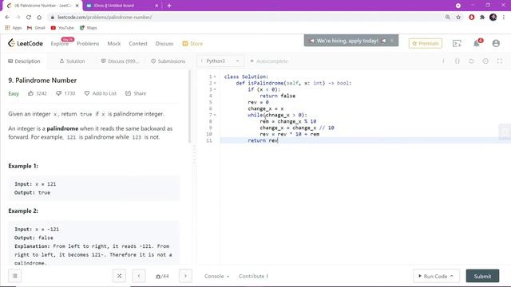Expand the Console panel
Image resolution: width=511 pixels, height=287 pixels.
tap(216, 277)
